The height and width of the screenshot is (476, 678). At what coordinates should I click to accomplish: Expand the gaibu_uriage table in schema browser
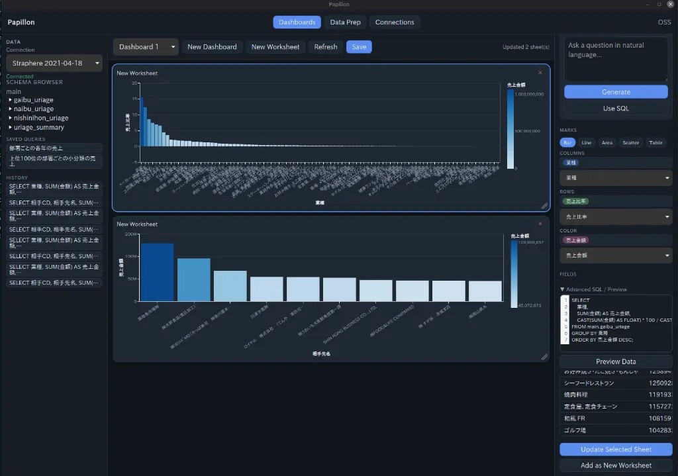(11, 100)
